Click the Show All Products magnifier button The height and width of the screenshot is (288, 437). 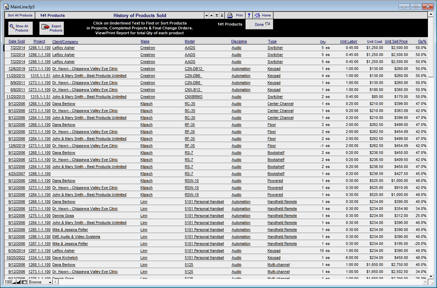click(20, 28)
